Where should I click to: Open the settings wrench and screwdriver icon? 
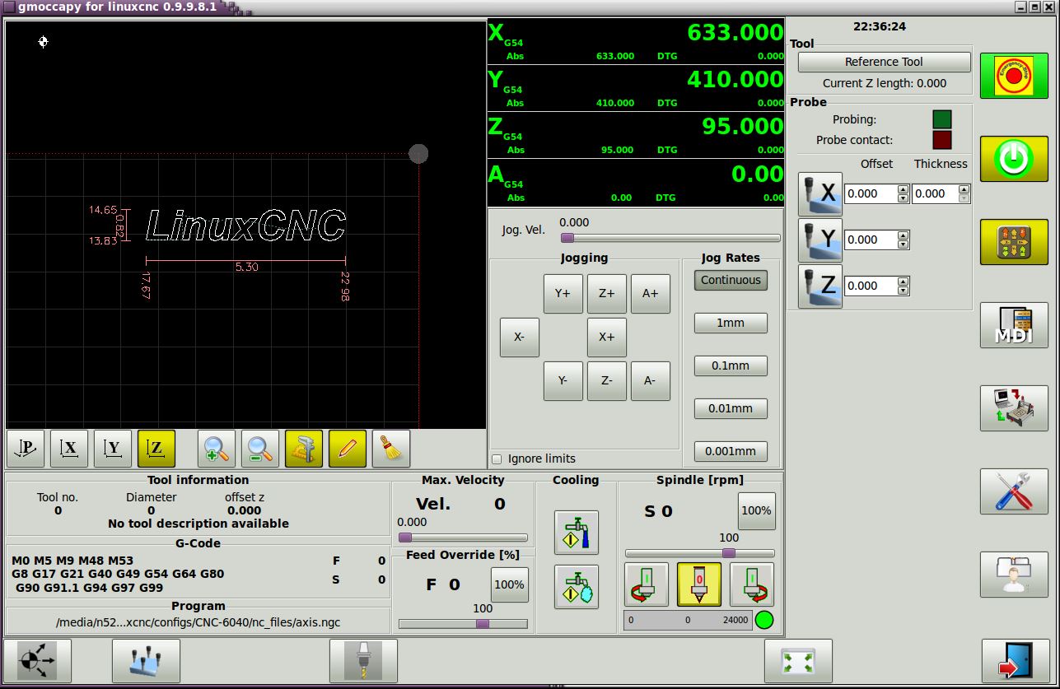[1013, 491]
